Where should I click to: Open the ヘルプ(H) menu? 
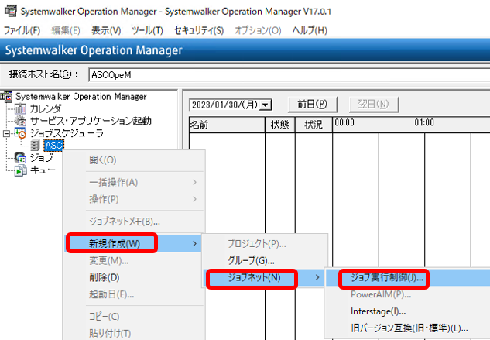tap(310, 30)
